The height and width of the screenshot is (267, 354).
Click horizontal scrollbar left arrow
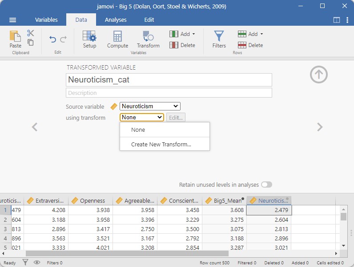point(3,254)
